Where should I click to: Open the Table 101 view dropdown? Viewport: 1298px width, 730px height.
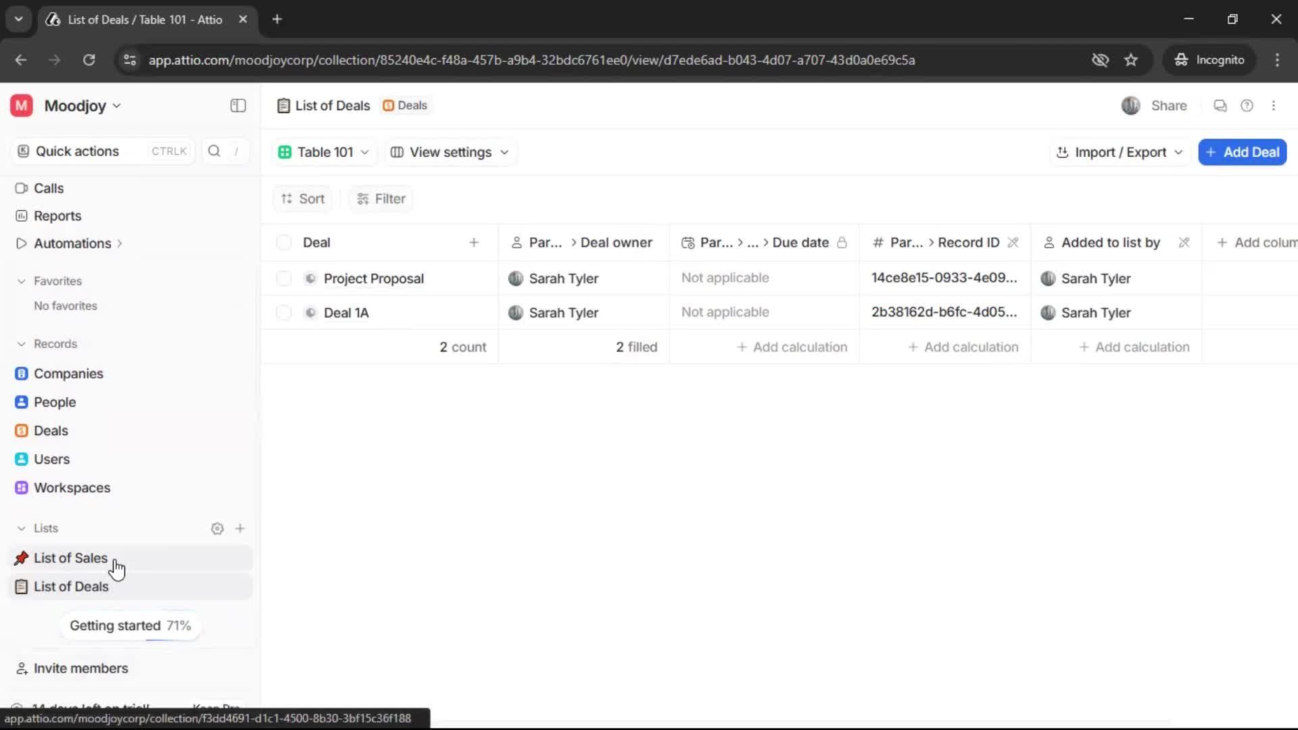324,152
